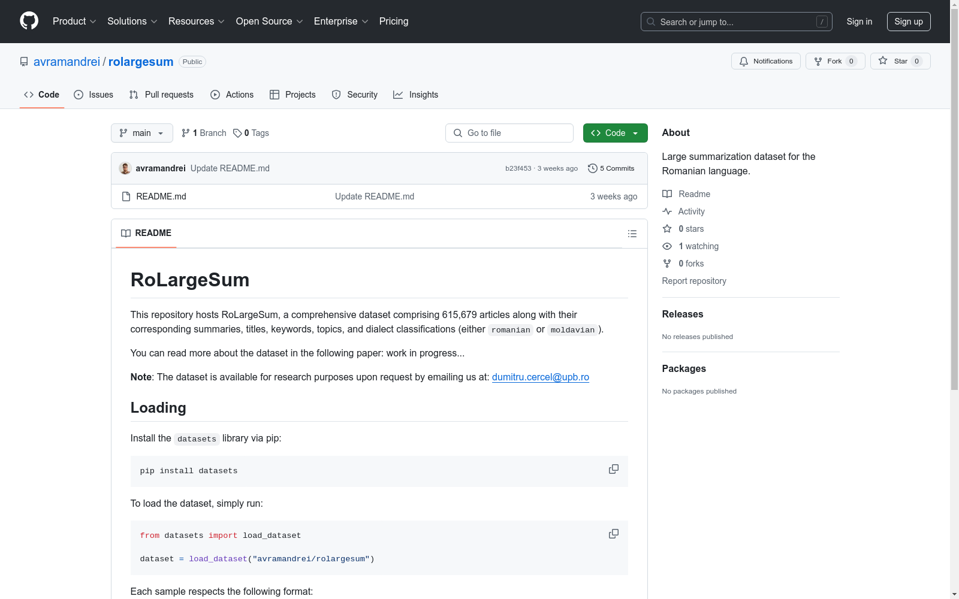The image size is (959, 599).
Task: Click the Sign in link
Action: coord(860,22)
